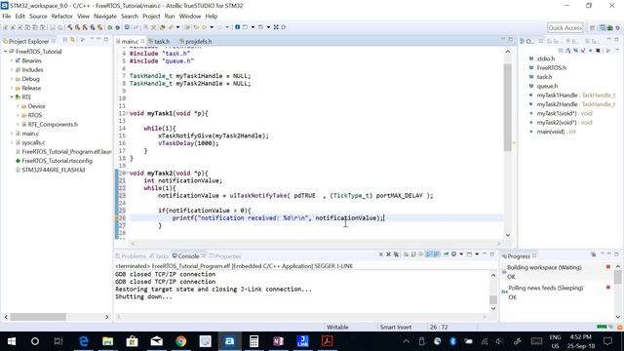Maximize the Console panel

491,253
